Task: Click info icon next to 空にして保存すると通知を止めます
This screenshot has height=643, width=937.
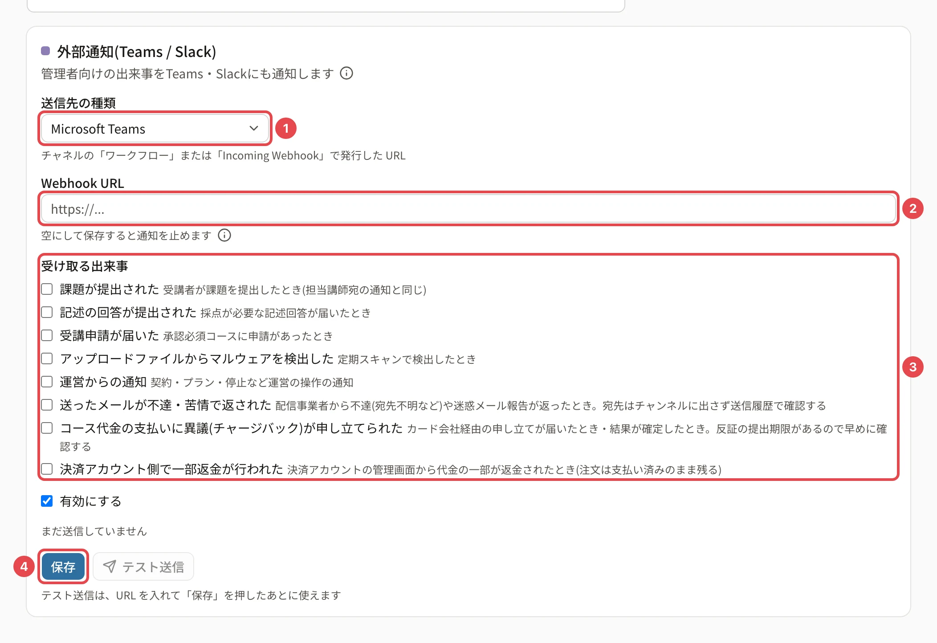Action: (x=224, y=235)
